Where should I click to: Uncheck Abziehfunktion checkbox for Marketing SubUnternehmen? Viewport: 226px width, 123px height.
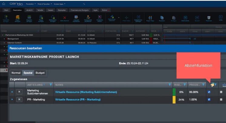(209, 92)
